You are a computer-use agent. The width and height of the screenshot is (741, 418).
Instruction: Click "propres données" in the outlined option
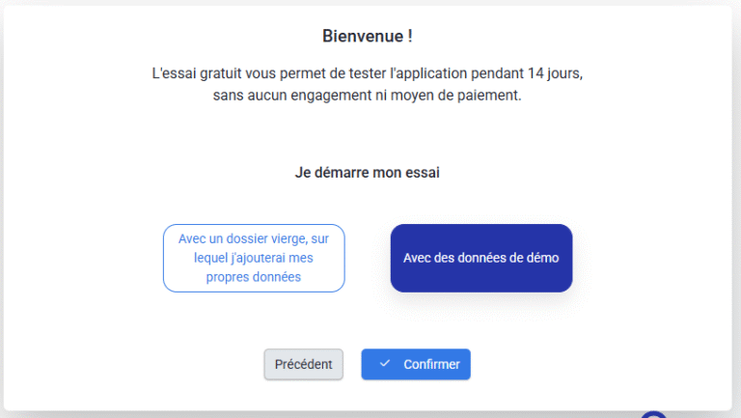pyautogui.click(x=254, y=277)
